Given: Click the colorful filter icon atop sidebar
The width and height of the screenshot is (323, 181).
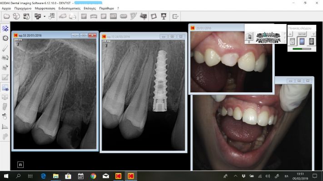Looking at the screenshot, I should (x=5, y=29).
